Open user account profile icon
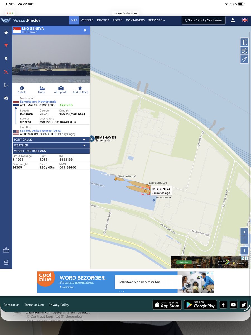 pos(233,20)
